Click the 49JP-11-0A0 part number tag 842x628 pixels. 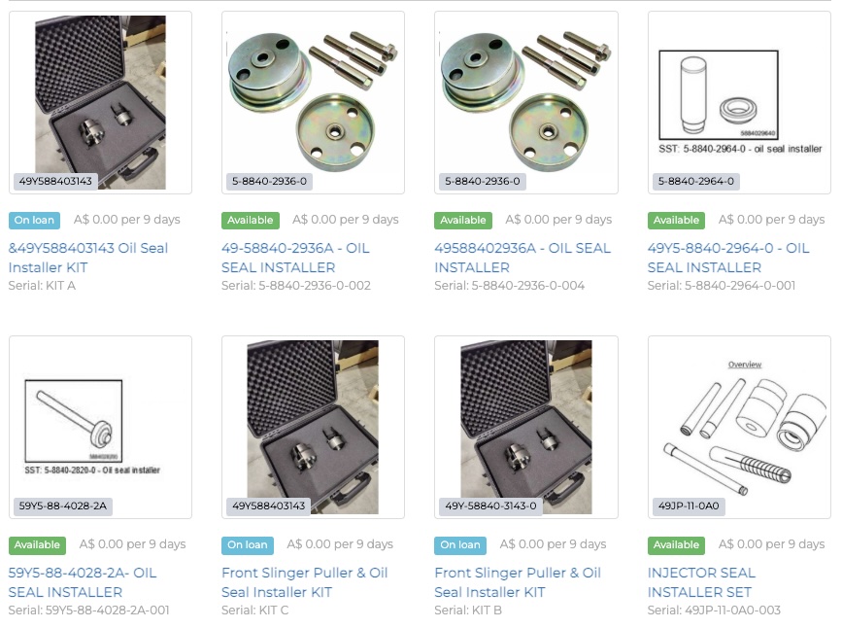click(x=689, y=506)
